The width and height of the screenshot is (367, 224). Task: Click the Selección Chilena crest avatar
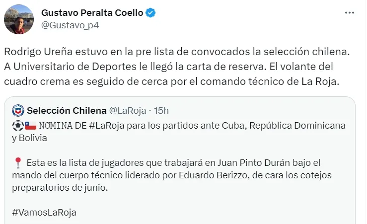tap(18, 110)
